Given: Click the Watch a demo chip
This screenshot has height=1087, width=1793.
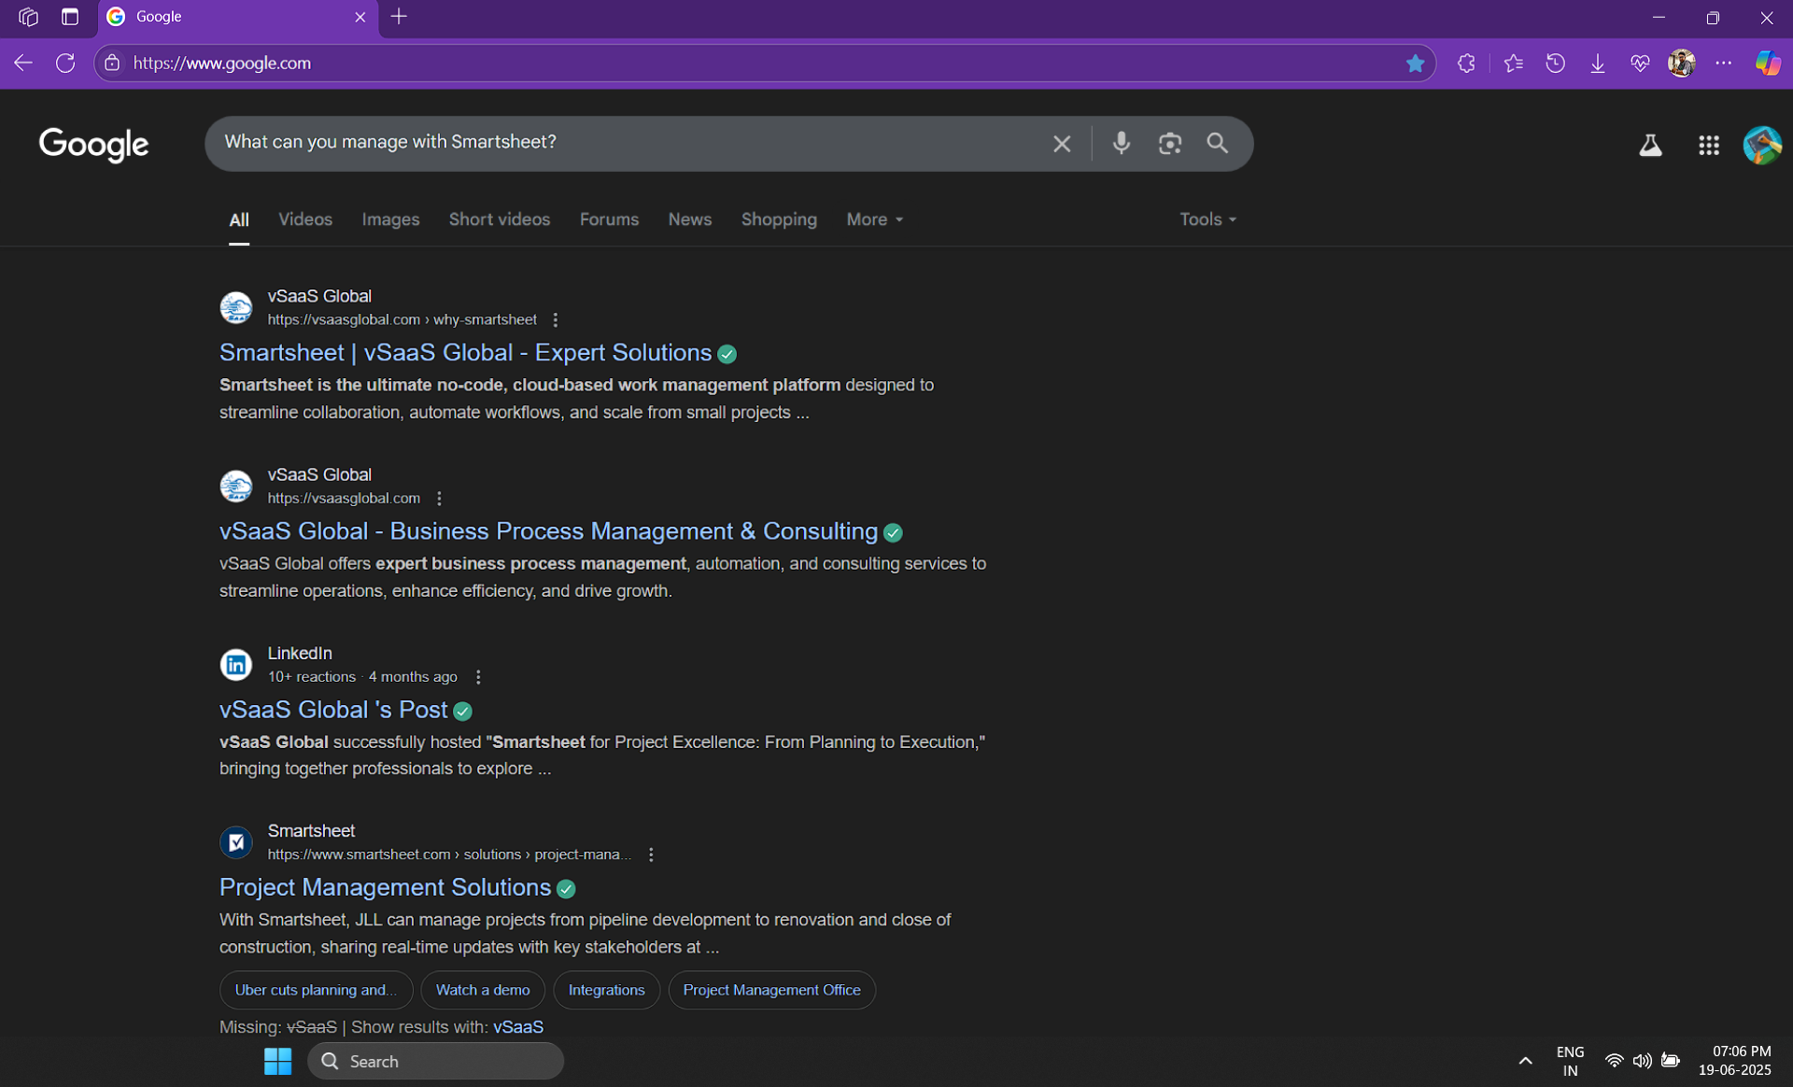Looking at the screenshot, I should pyautogui.click(x=483, y=990).
